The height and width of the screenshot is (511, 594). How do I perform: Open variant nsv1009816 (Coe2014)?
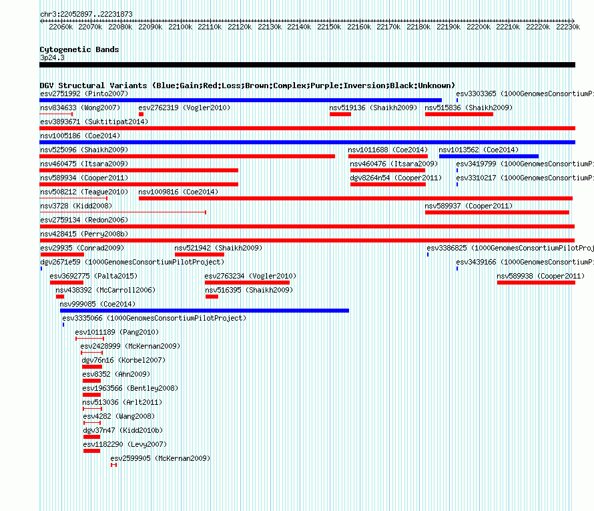(x=178, y=192)
